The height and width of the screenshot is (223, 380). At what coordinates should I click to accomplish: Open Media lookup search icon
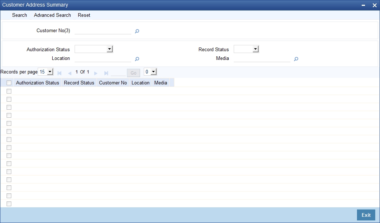coord(296,59)
